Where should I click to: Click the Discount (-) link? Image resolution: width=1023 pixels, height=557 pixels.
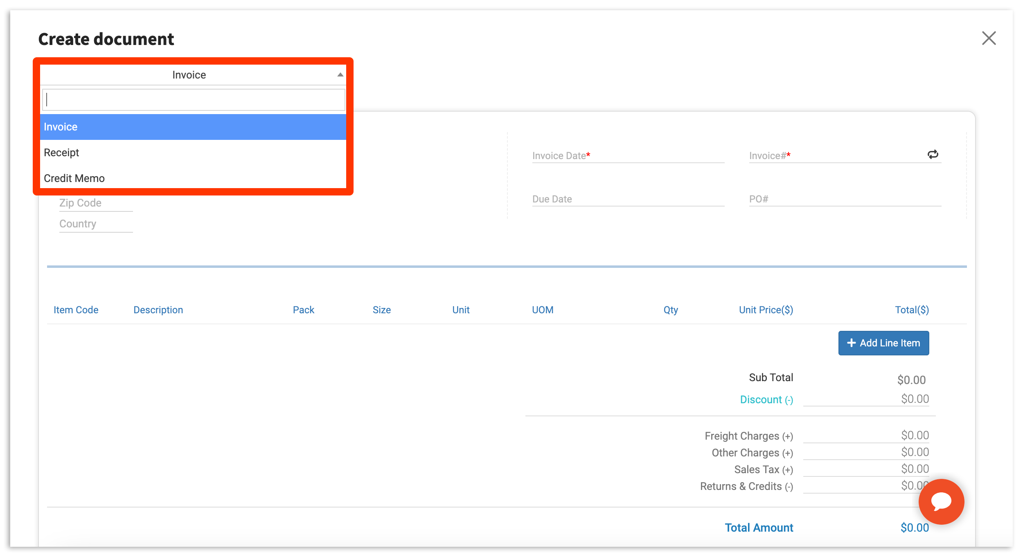pyautogui.click(x=766, y=400)
